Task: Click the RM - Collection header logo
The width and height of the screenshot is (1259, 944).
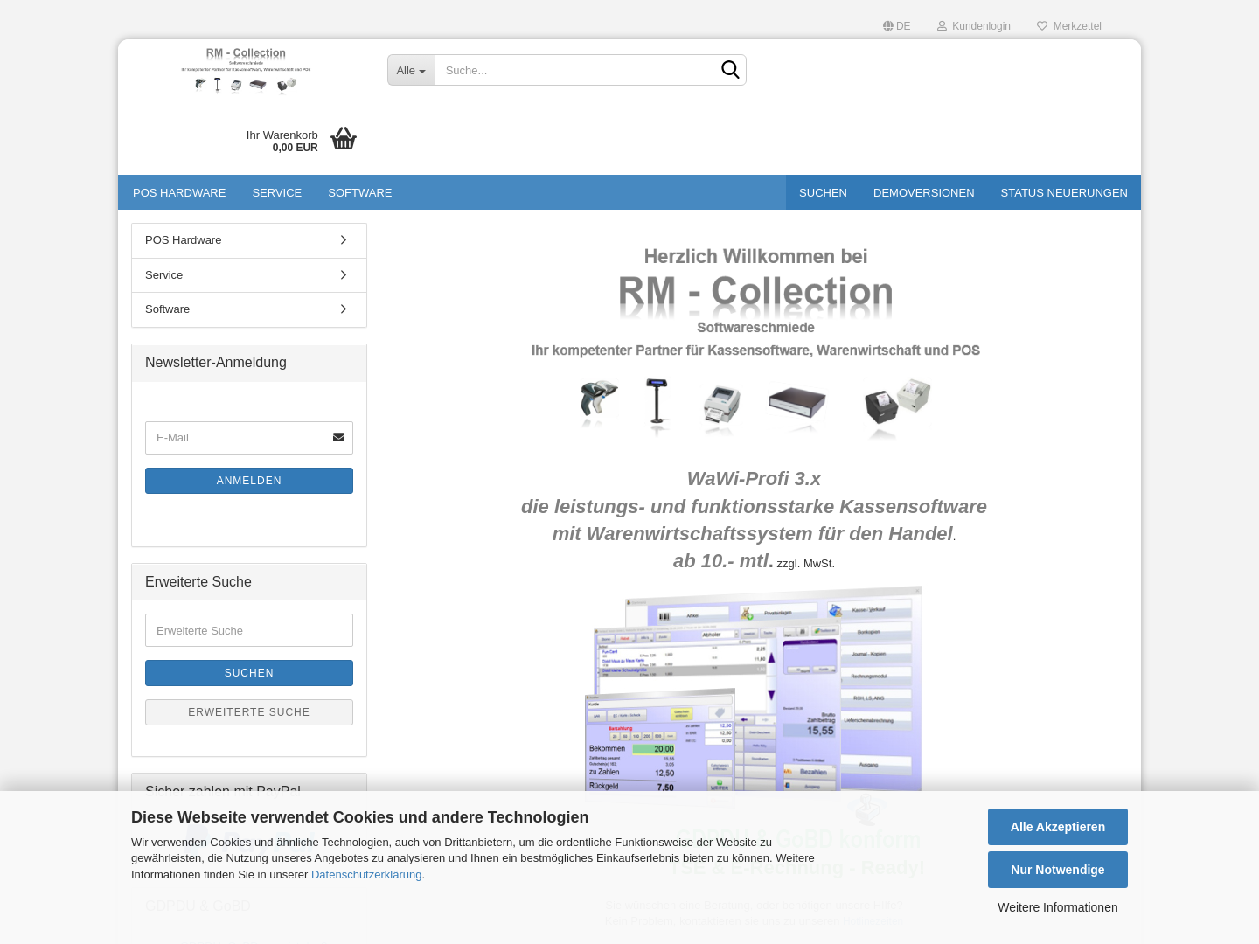Action: [x=246, y=72]
